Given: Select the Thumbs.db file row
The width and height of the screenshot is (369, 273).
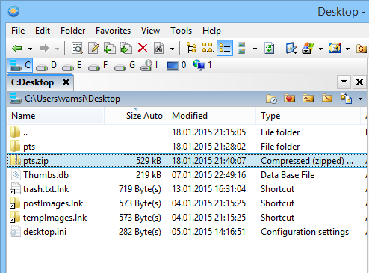Looking at the screenshot, I should click(x=187, y=175).
